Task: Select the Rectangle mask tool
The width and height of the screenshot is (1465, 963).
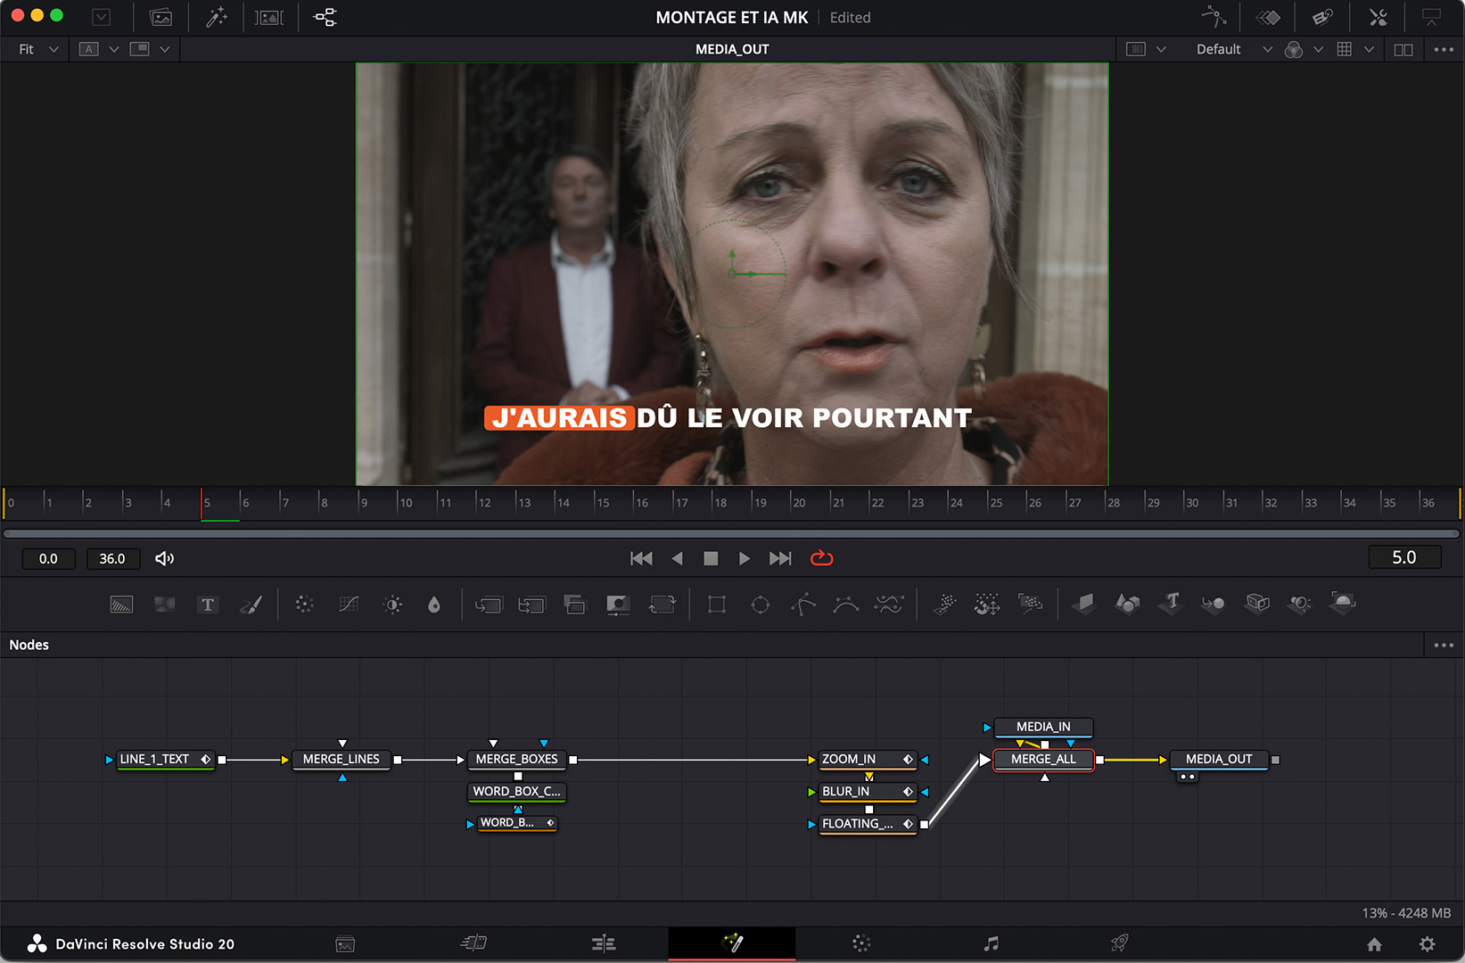Action: pyautogui.click(x=716, y=605)
